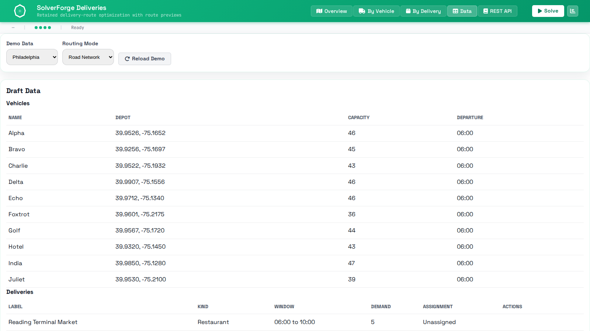Select the Bravo vehicle name
Screen dimensions: 590x331
tap(17, 149)
